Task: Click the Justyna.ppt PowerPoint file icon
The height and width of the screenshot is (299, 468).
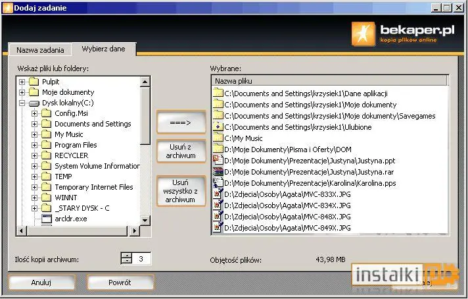Action: click(218, 160)
